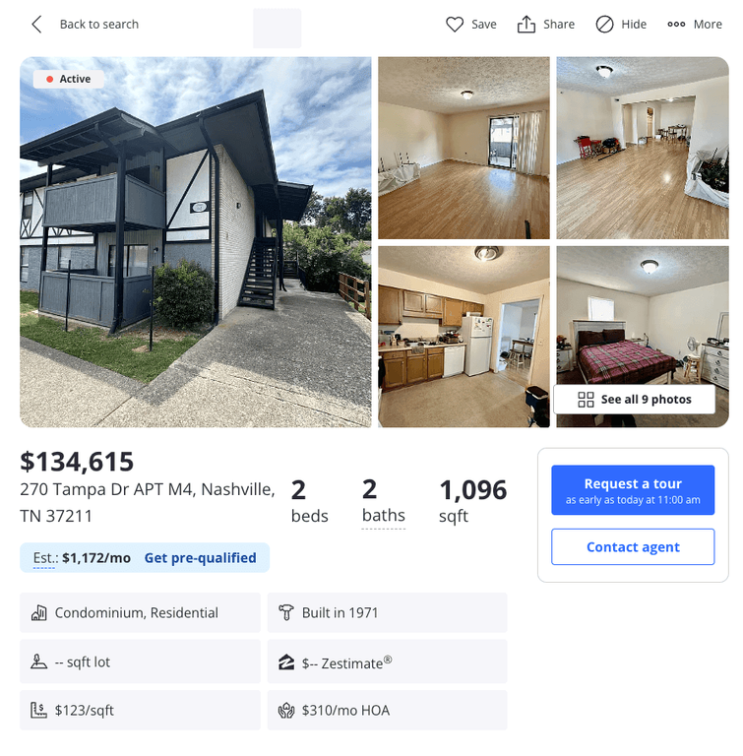Click the Hide circle-slash icon

[604, 24]
